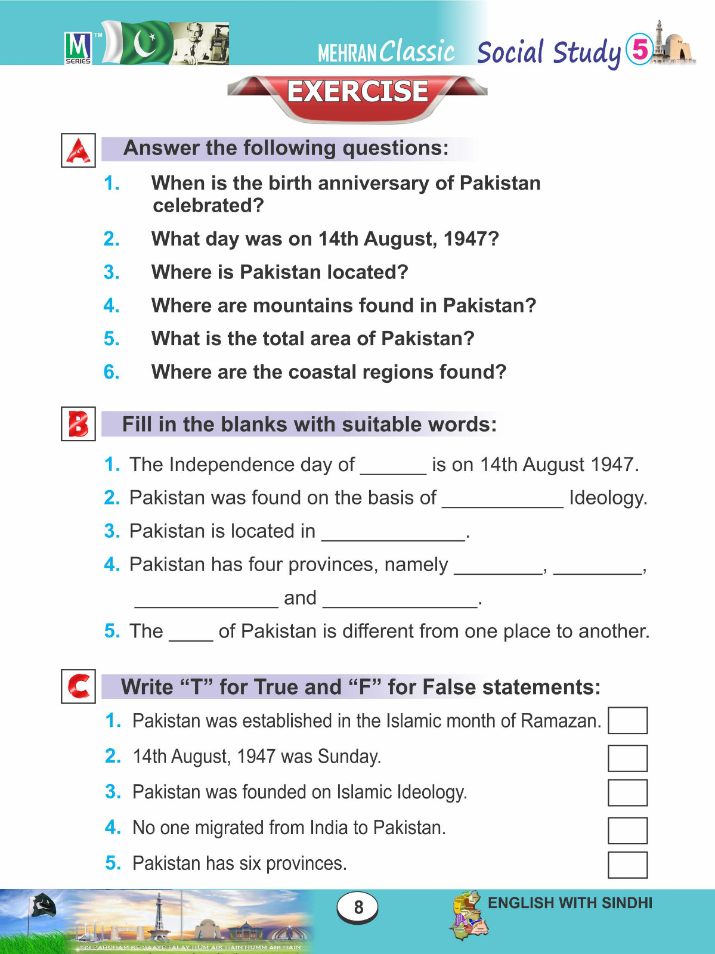Check the box for '1947 was Sunday'

(x=627, y=758)
